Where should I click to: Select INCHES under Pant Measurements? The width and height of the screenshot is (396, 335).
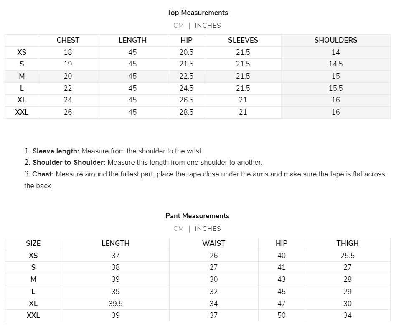(x=208, y=229)
